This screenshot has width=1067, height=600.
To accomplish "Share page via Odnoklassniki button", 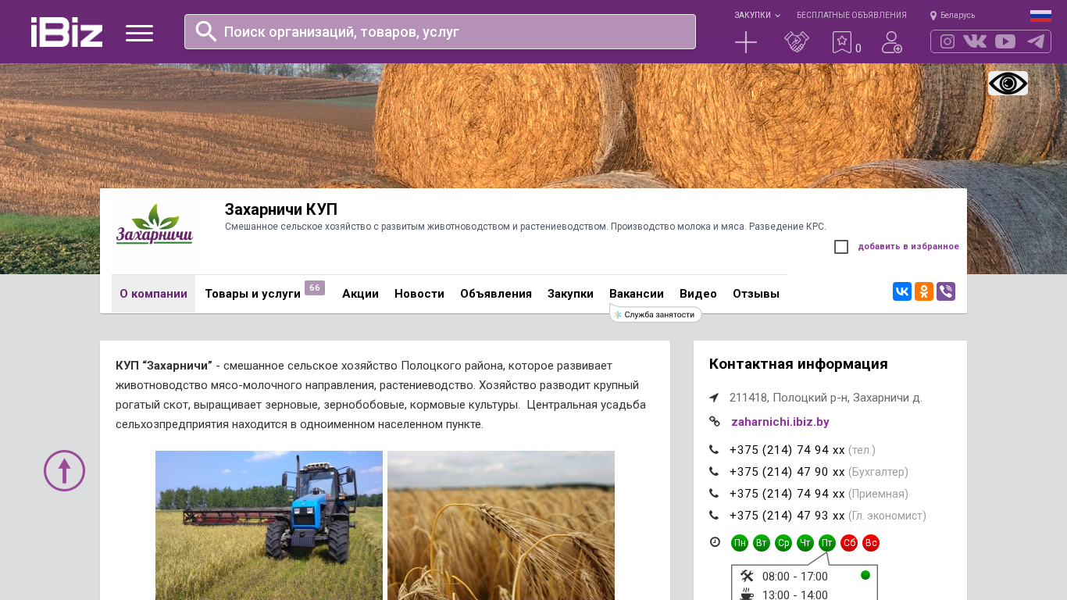I will pyautogui.click(x=924, y=291).
